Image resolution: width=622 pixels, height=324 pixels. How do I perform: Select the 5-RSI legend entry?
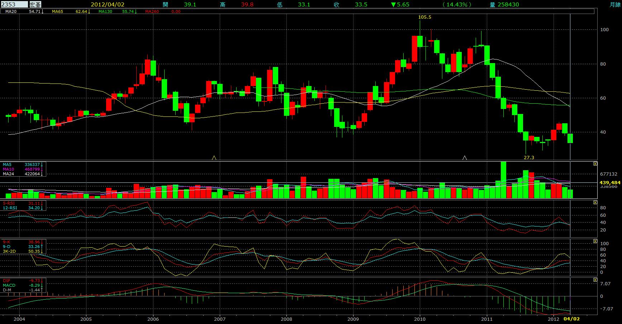pos(9,203)
